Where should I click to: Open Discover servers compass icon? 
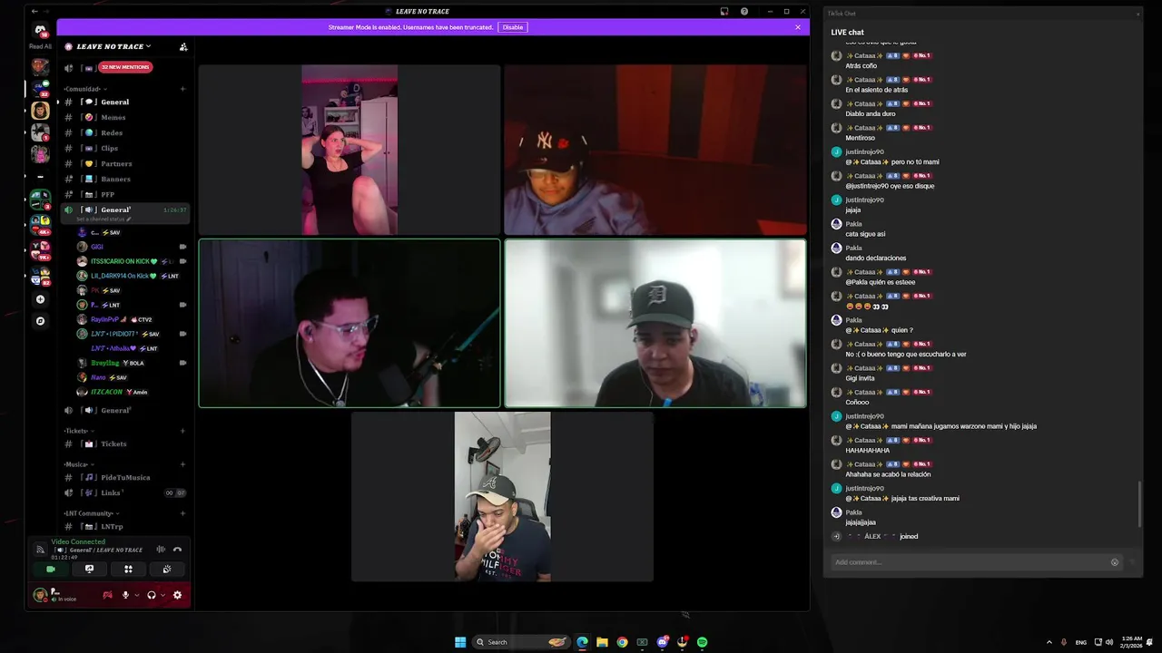[x=40, y=321]
